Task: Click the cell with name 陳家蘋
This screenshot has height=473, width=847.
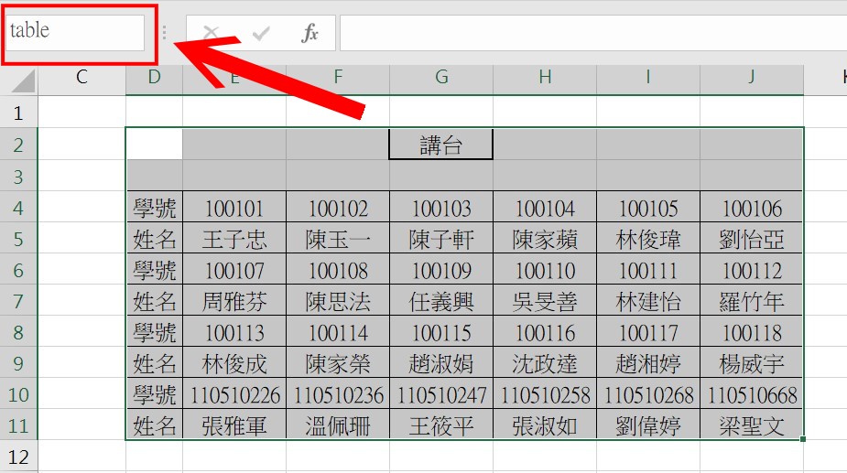Action: 545,239
